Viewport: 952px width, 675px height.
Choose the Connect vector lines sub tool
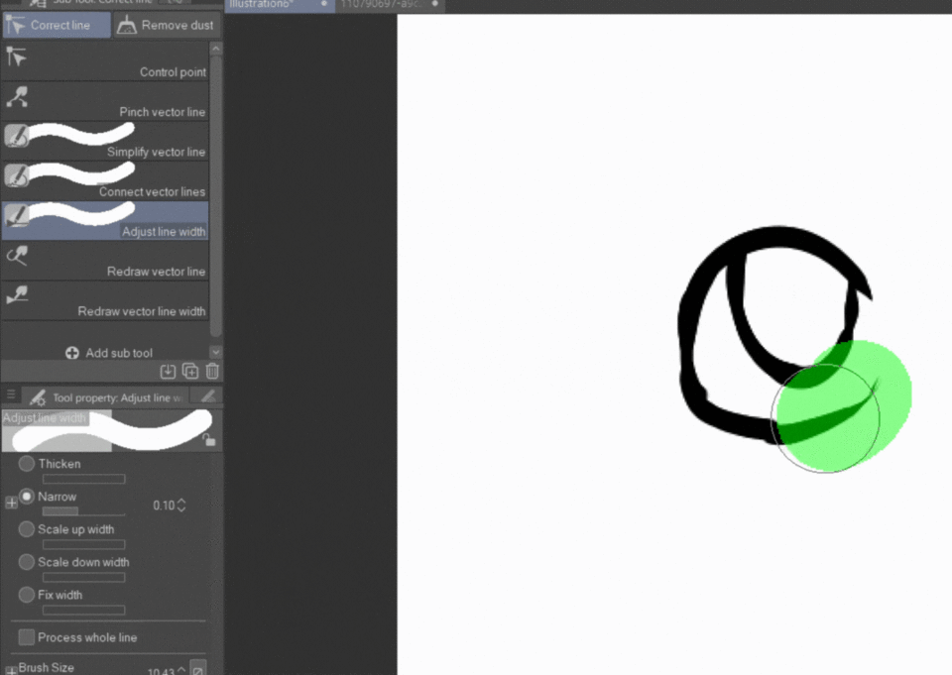[x=105, y=181]
